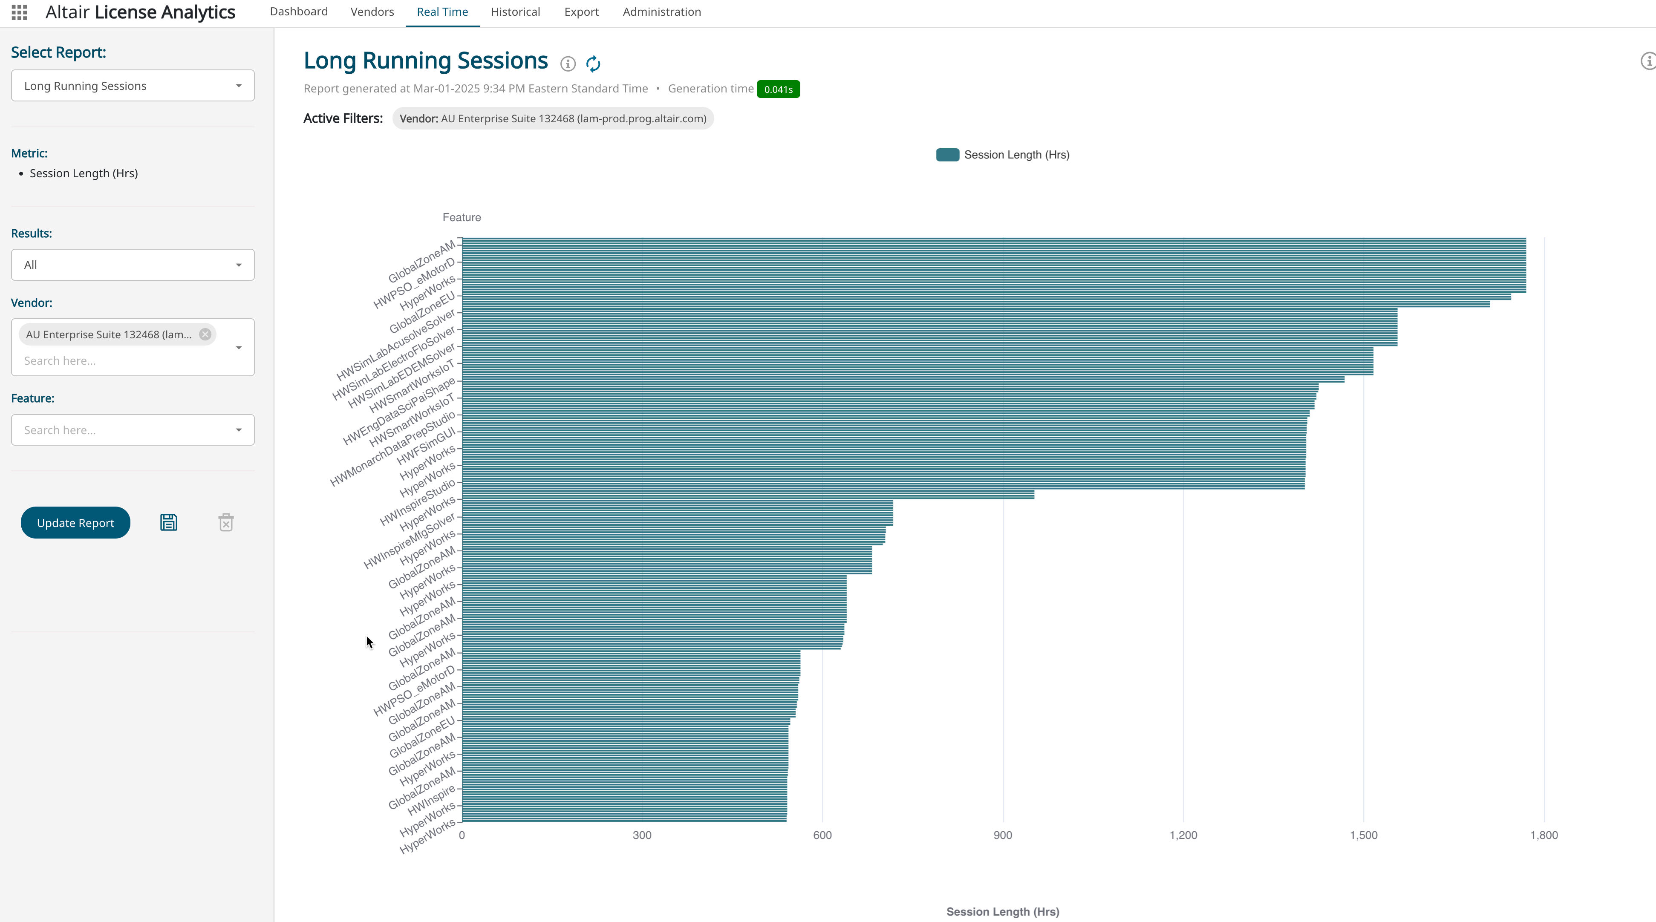This screenshot has height=922, width=1656.
Task: Open the Export tab
Action: pyautogui.click(x=581, y=12)
